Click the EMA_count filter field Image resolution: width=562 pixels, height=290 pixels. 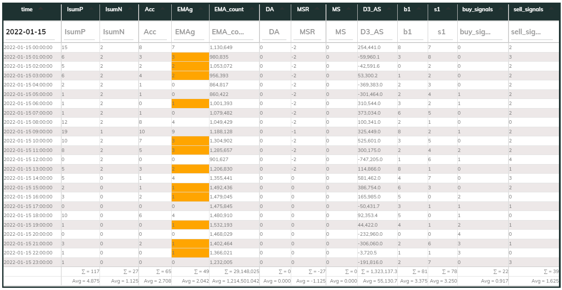click(233, 32)
